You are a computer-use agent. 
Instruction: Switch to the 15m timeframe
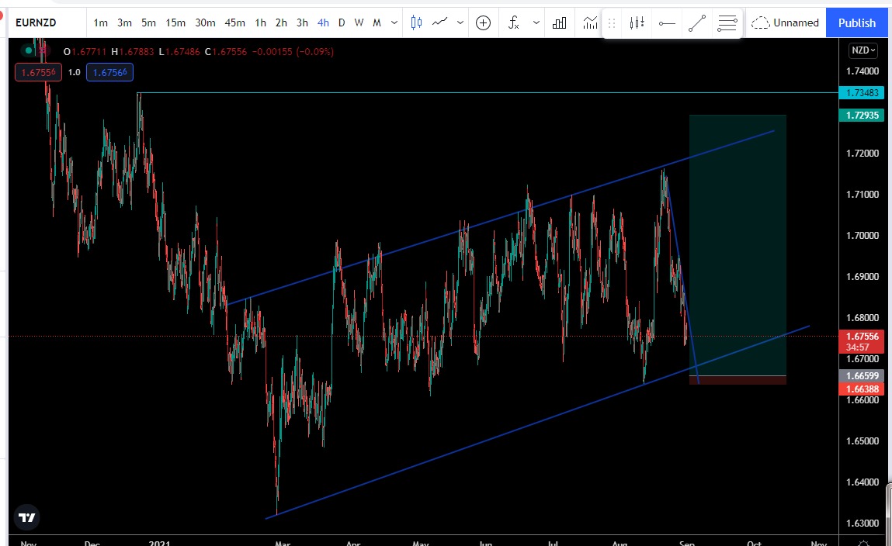[175, 22]
